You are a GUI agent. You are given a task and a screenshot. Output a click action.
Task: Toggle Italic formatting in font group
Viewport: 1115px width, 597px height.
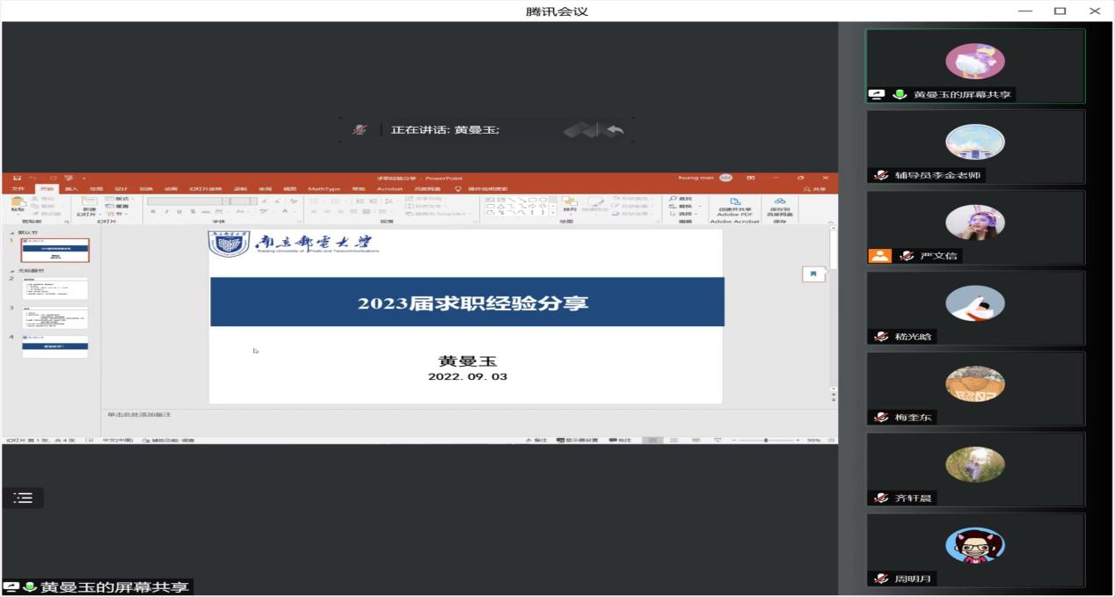pos(166,212)
